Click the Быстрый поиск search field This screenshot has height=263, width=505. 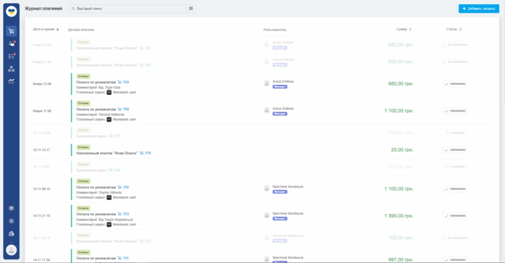click(128, 8)
